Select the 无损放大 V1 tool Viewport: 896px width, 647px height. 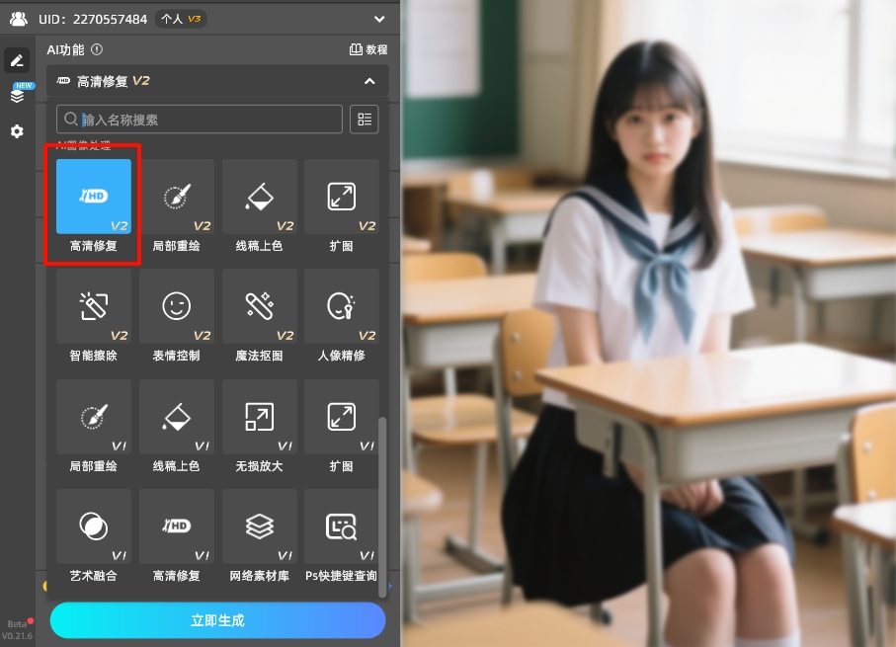(x=259, y=417)
